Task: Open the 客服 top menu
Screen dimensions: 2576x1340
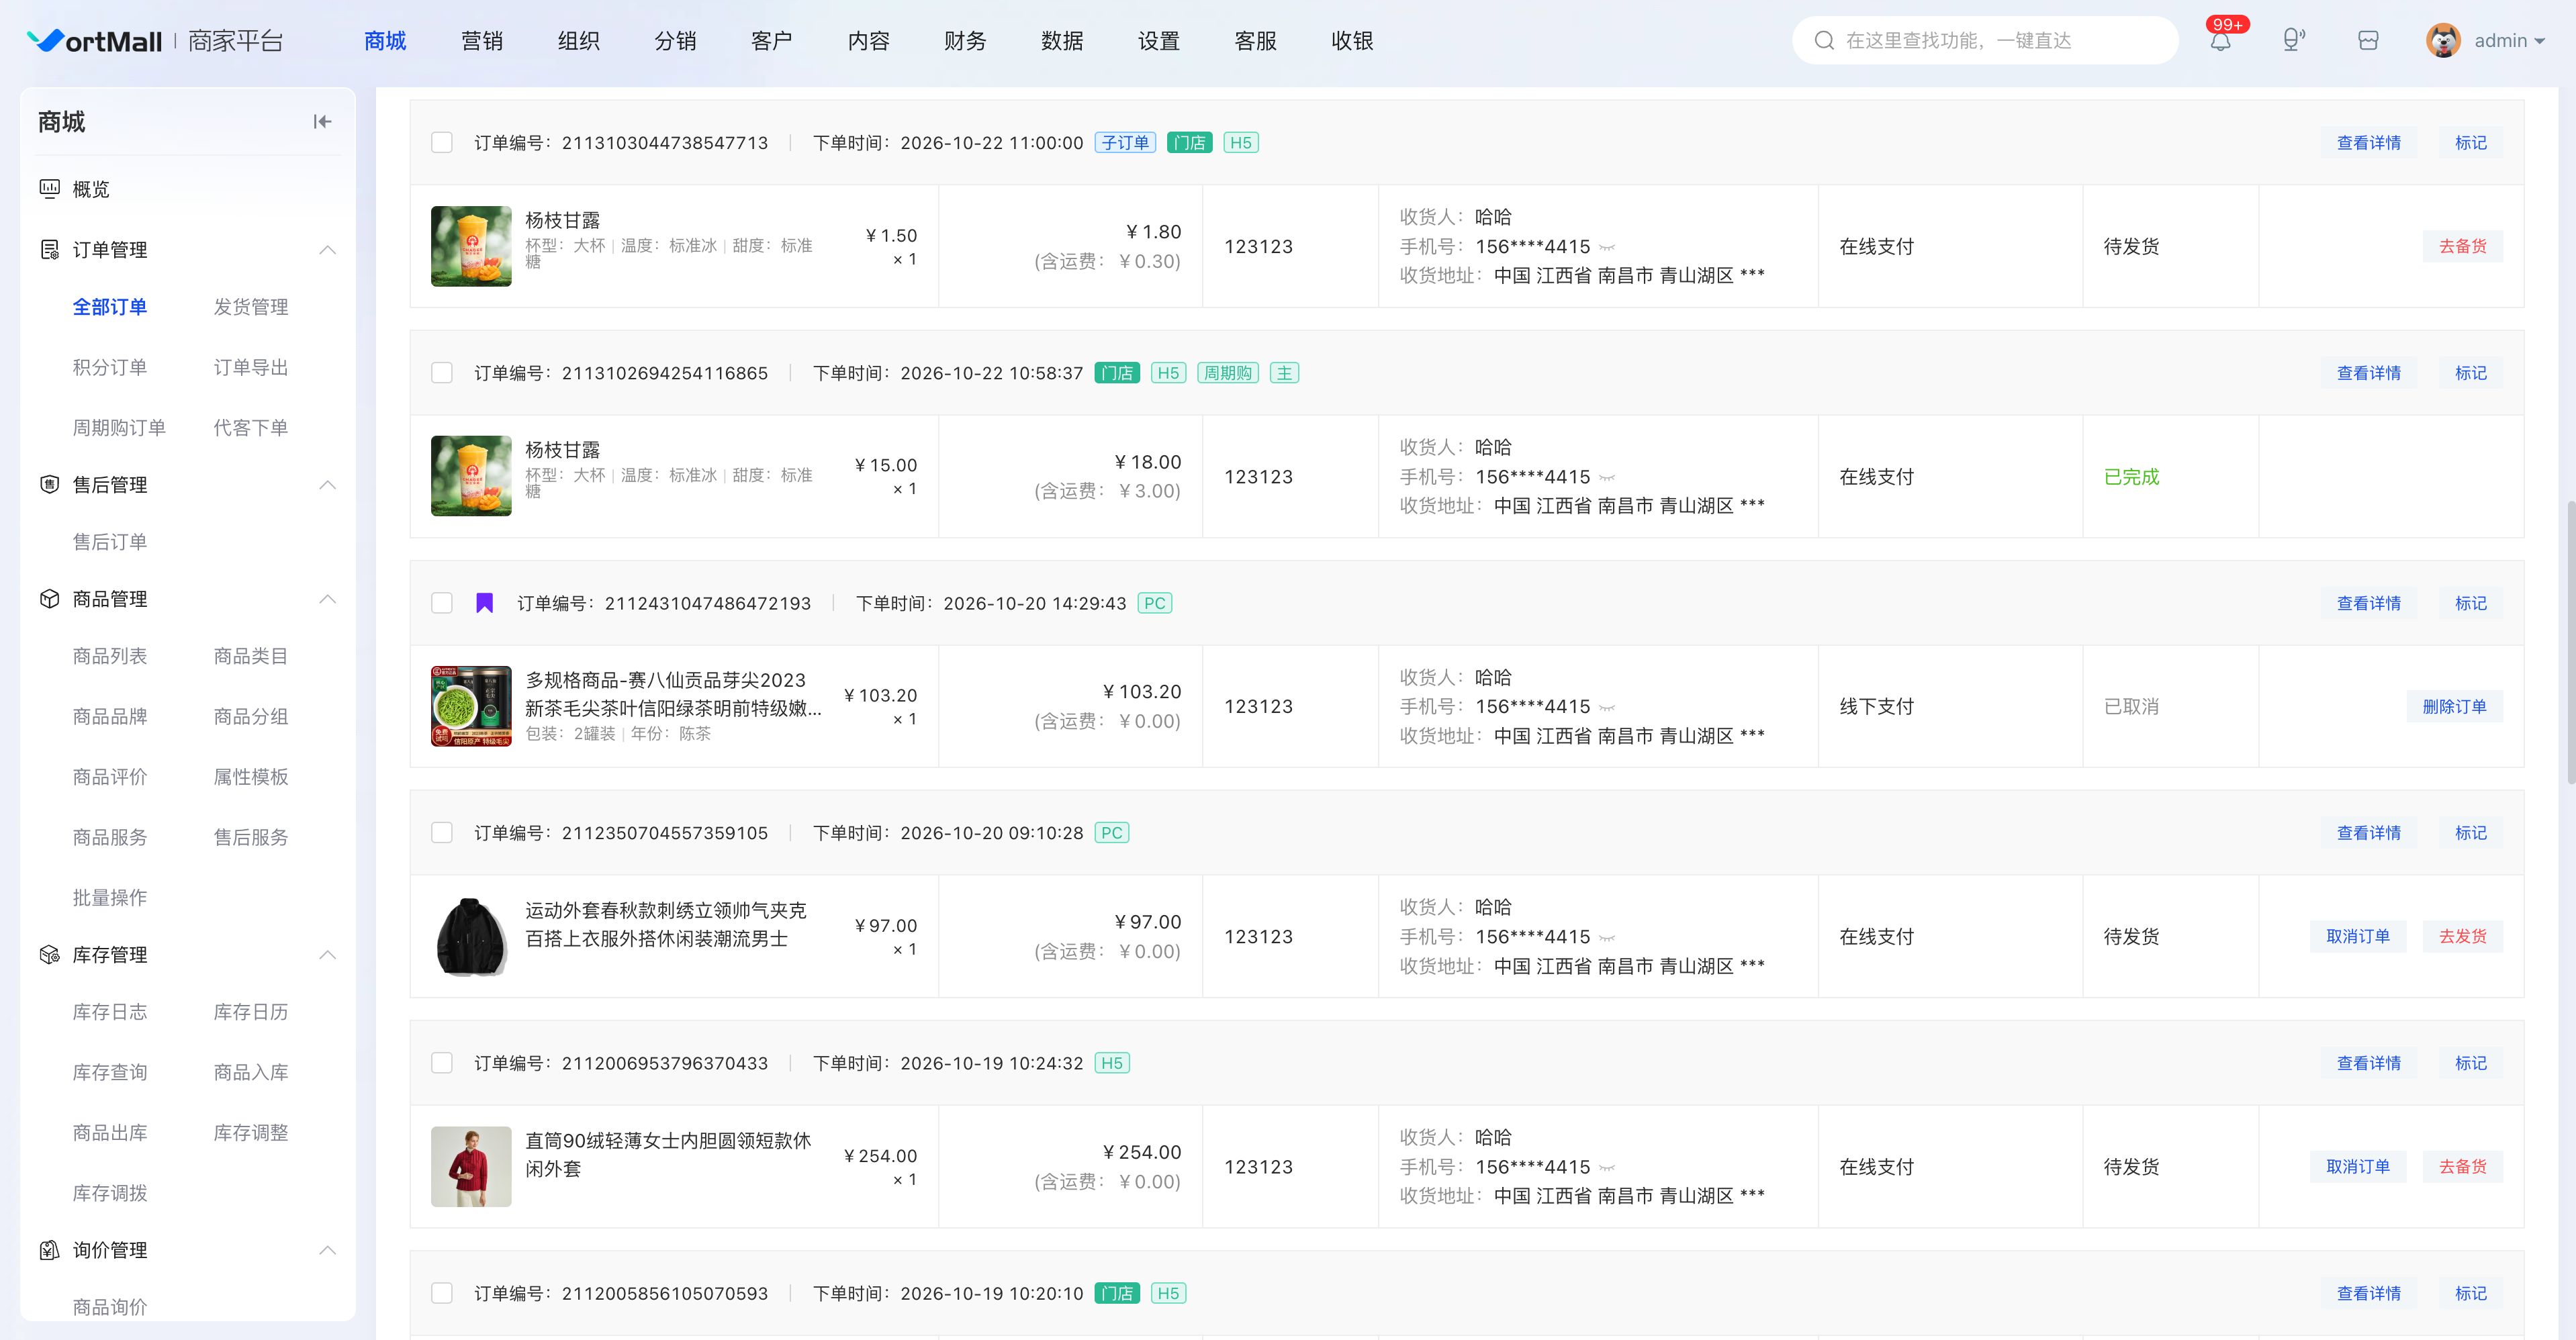Action: coord(1255,41)
